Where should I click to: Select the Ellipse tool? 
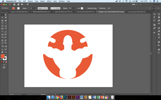pyautogui.click(x=2, y=26)
